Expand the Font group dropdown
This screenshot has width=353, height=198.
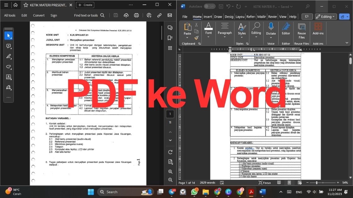click(208, 37)
